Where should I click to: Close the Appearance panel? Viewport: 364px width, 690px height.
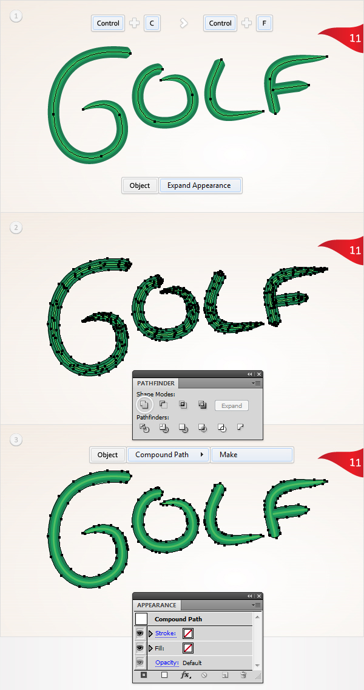point(258,596)
